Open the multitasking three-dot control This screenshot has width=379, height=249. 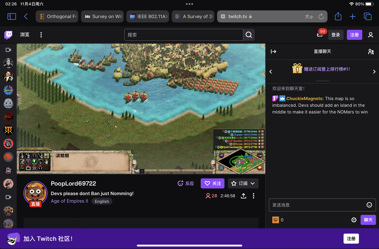(189, 4)
